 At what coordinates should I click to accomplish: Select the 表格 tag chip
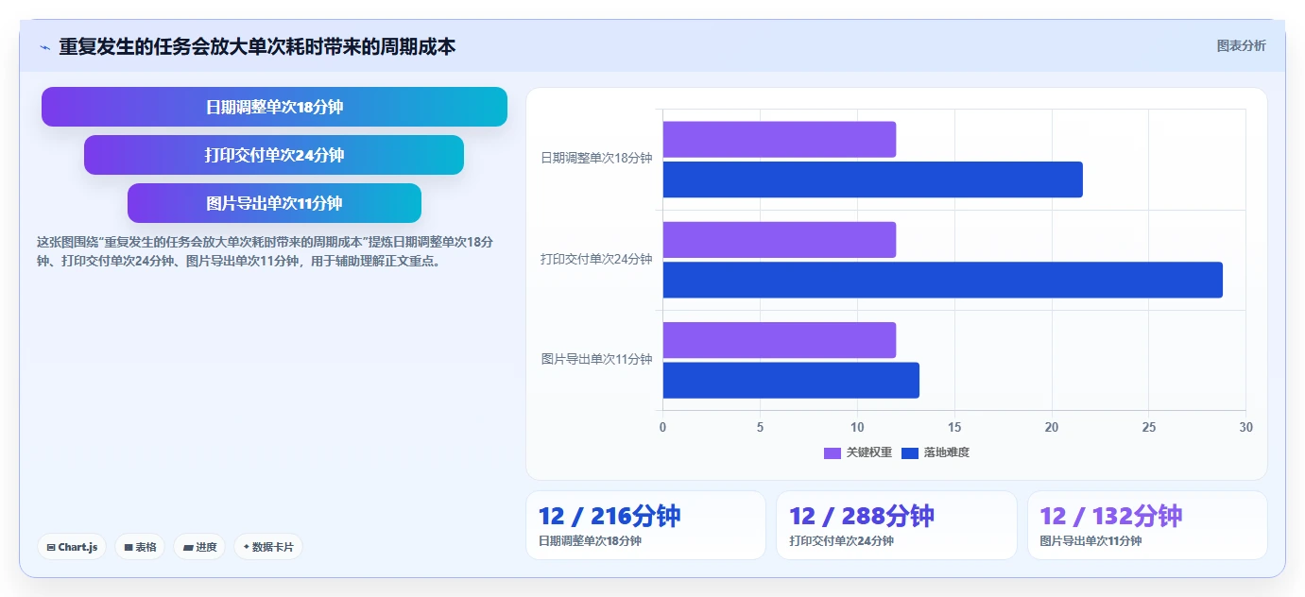140,547
